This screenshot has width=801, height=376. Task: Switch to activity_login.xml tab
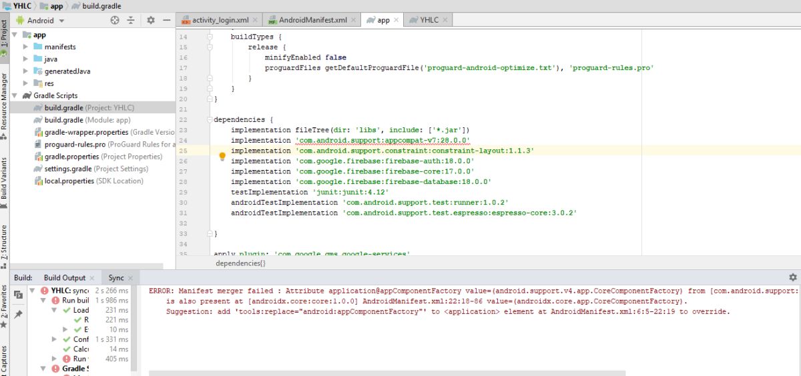pos(220,20)
